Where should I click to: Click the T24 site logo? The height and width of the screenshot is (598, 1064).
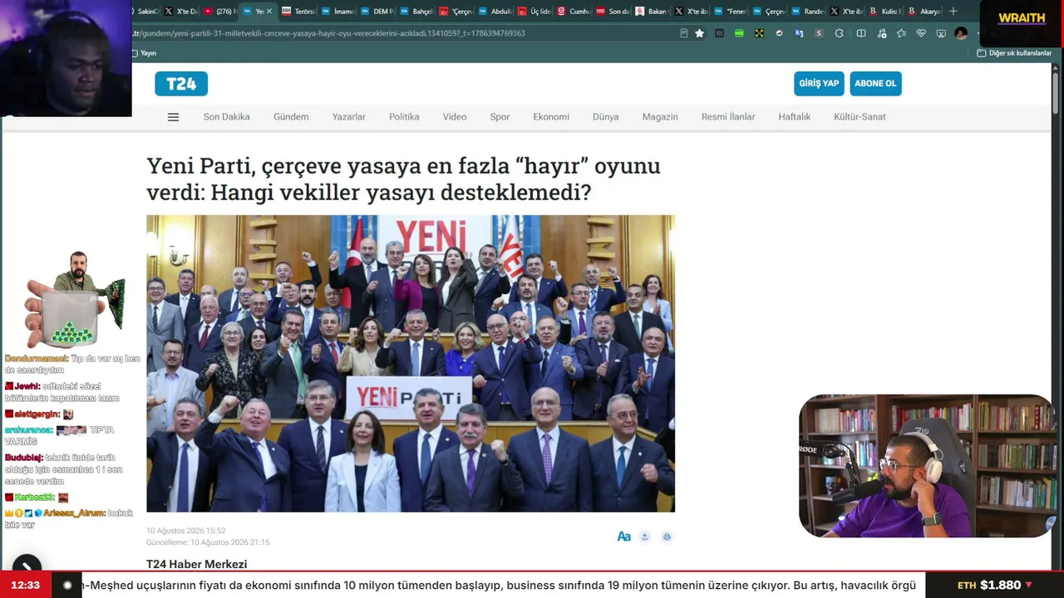(x=181, y=84)
